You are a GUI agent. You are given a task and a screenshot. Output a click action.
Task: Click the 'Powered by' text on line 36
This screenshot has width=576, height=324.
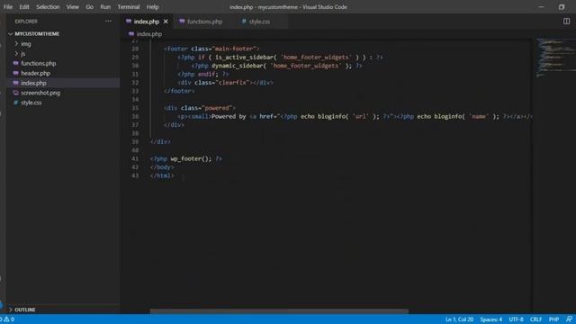(229, 116)
